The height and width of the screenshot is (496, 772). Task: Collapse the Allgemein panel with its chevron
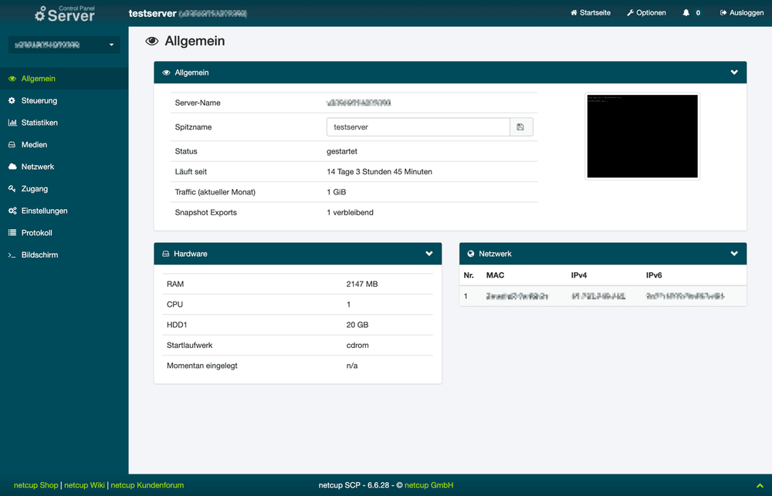pyautogui.click(x=734, y=72)
